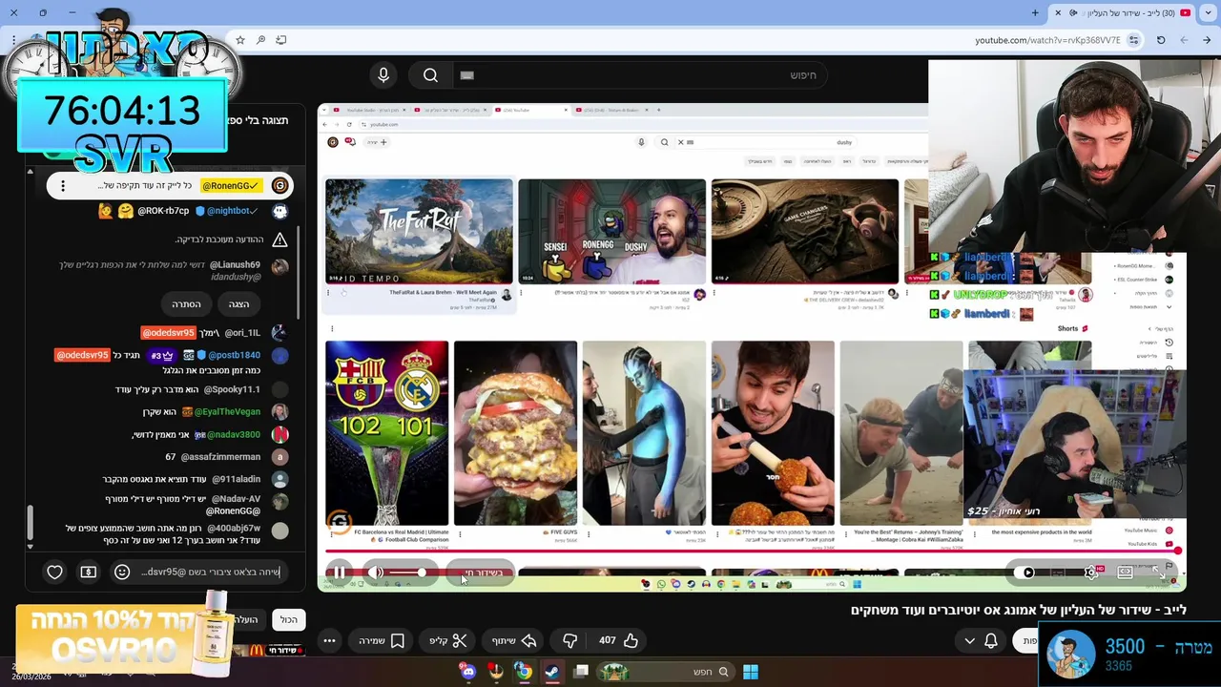Click the @assafzimmerman chat message

point(227,457)
